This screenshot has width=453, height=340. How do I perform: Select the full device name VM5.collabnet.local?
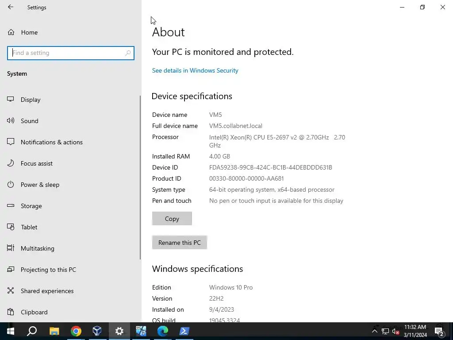click(236, 126)
